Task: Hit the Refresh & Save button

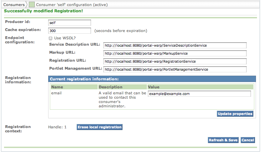Action: click(x=223, y=140)
